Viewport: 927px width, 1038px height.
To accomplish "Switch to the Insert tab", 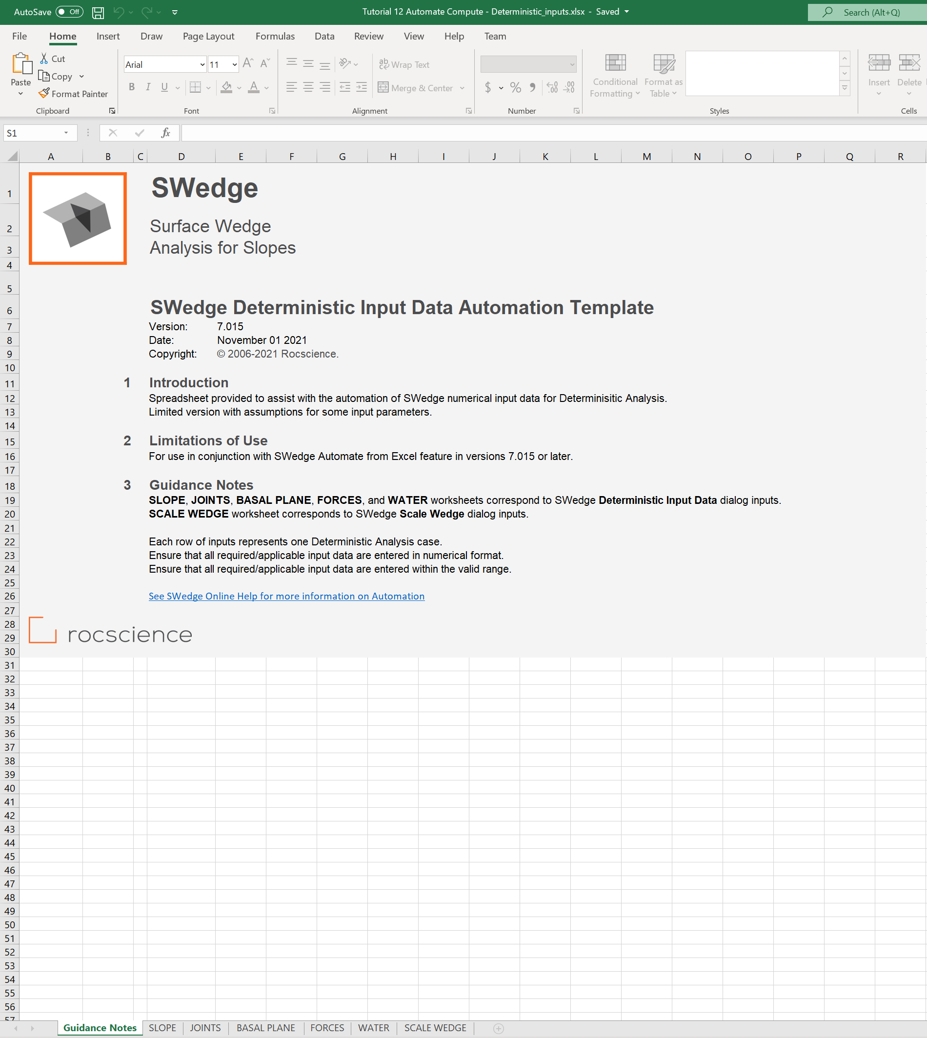I will click(x=108, y=36).
